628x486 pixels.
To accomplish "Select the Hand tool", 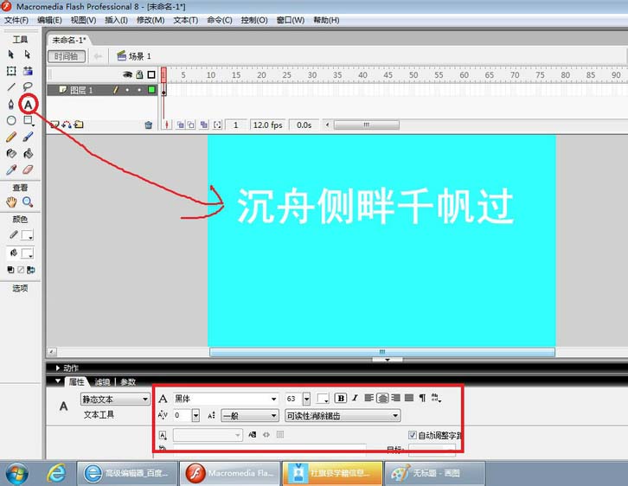I will (x=11, y=202).
